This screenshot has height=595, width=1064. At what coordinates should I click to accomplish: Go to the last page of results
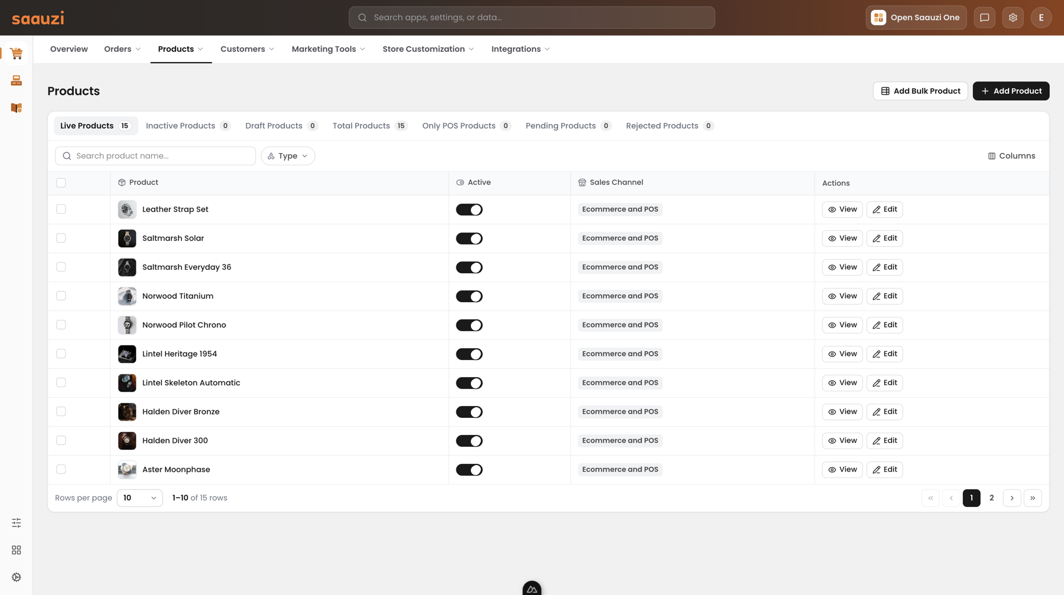pos(1032,498)
